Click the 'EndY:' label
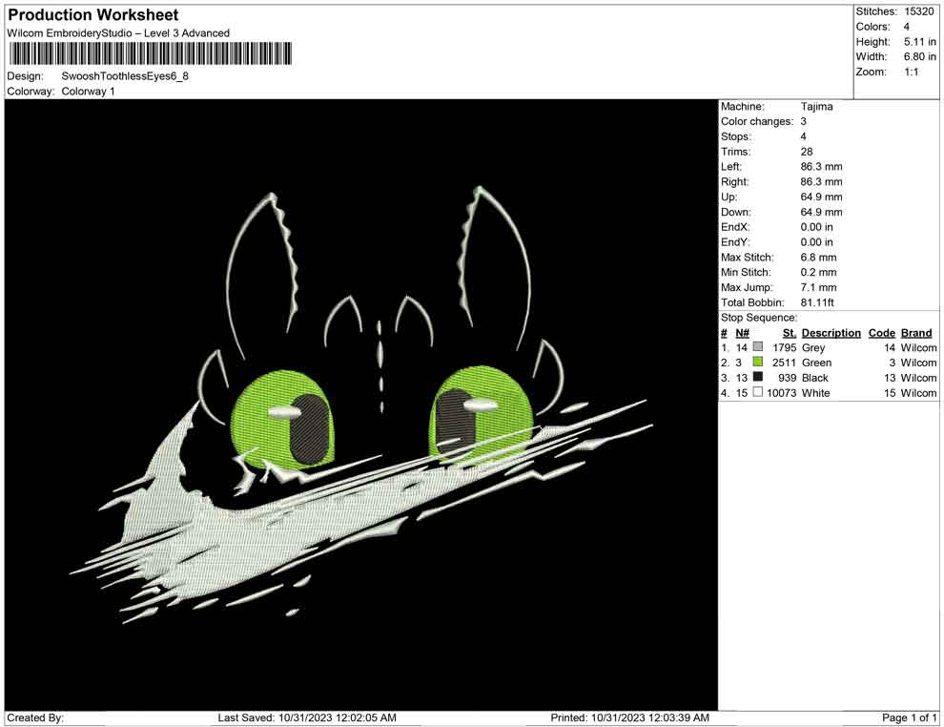944x727 pixels. (x=735, y=242)
